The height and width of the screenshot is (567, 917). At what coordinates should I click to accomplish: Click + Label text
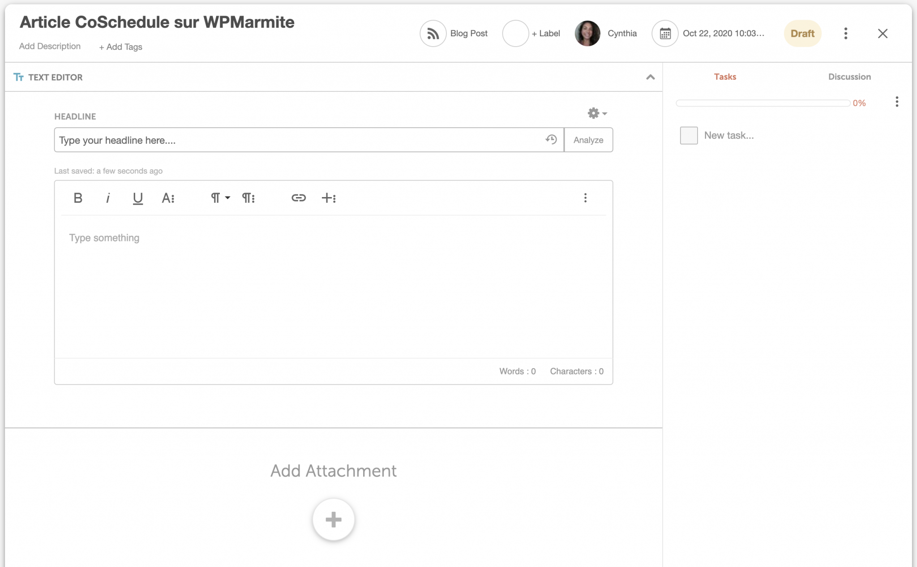click(x=545, y=34)
